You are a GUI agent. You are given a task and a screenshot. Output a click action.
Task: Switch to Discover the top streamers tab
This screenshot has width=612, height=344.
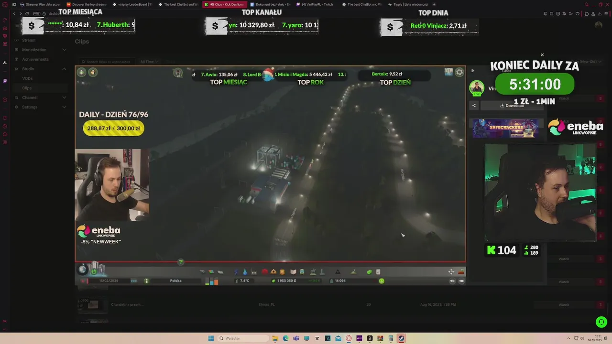tap(86, 4)
